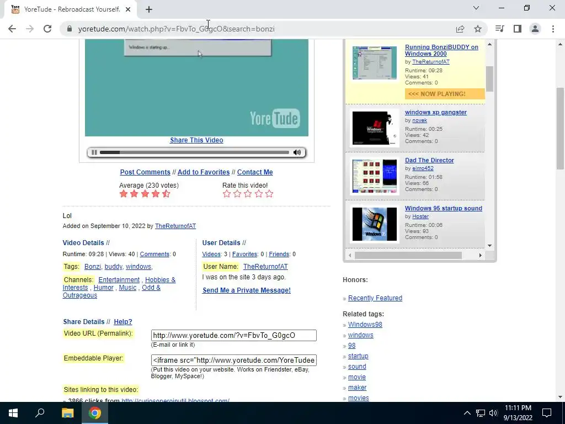Go back with browser back arrow
Image resolution: width=565 pixels, height=424 pixels.
tap(12, 29)
